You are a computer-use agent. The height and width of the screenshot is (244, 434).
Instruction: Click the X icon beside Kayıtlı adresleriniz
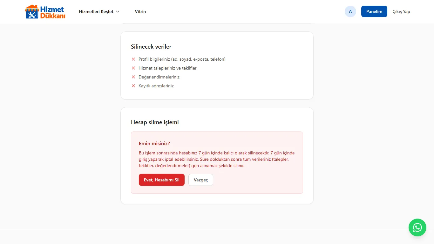pyautogui.click(x=133, y=86)
